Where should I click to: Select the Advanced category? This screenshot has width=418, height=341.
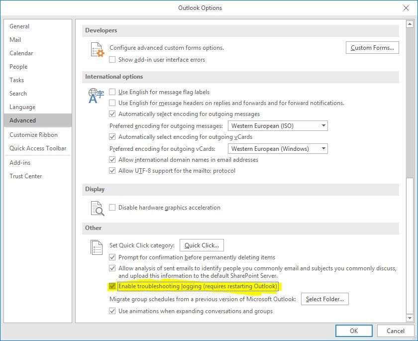click(x=38, y=120)
